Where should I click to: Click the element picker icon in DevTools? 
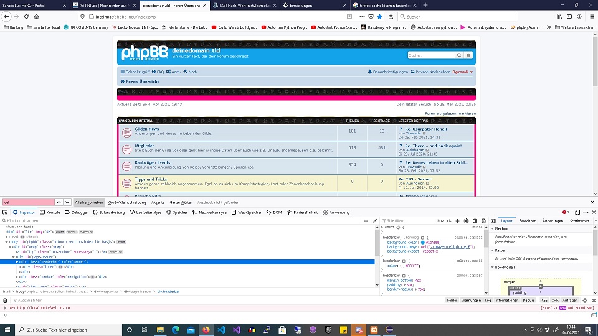(5, 212)
